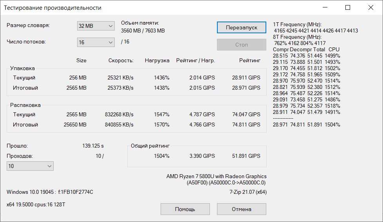
Task: Click the Помощь button
Action: 185,209
